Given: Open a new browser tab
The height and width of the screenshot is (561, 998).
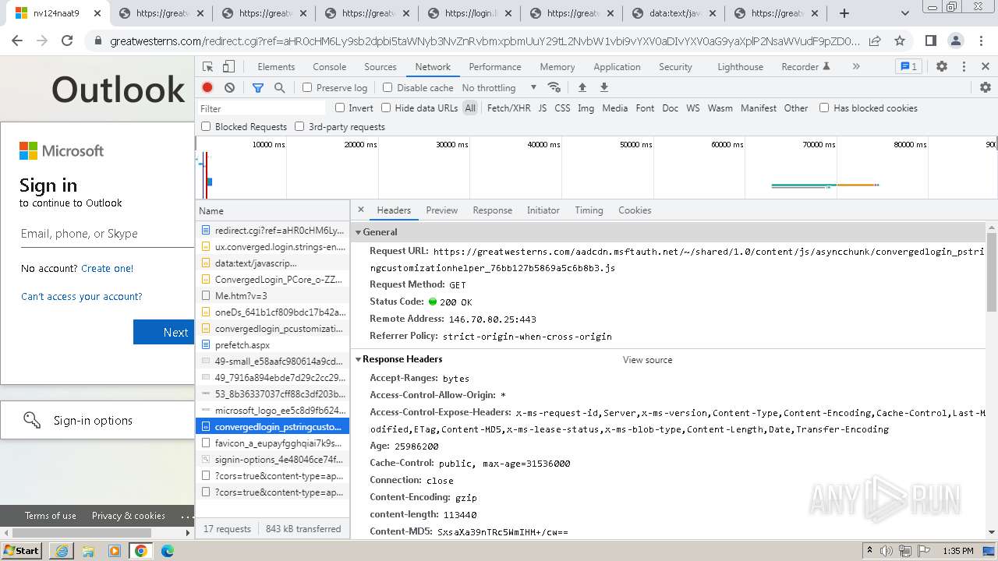Looking at the screenshot, I should click(844, 13).
